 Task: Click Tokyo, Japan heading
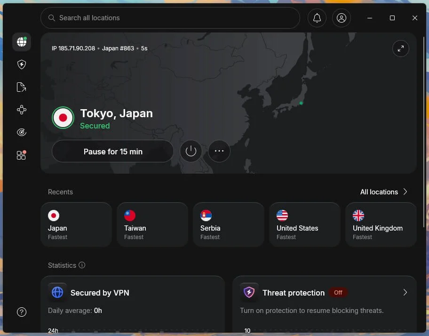click(x=116, y=113)
